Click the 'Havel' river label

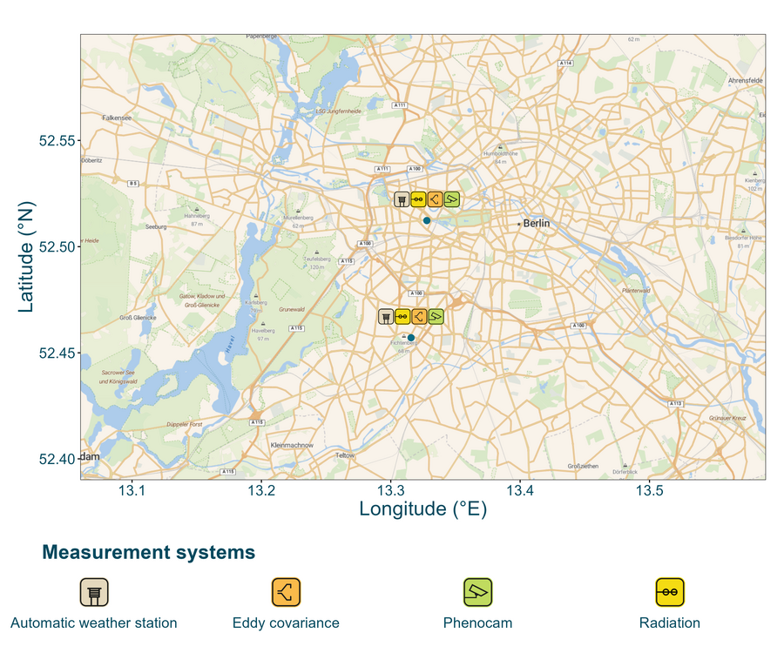point(231,345)
